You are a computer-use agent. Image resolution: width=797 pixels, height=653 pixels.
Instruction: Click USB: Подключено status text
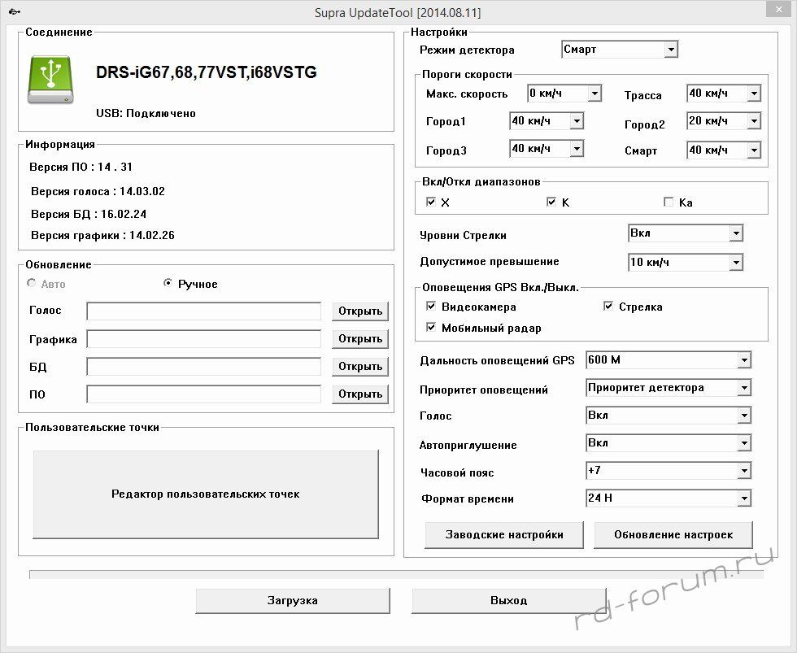point(146,113)
